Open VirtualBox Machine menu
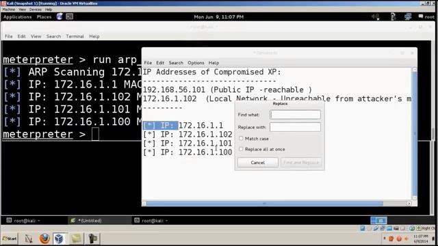 (9, 10)
